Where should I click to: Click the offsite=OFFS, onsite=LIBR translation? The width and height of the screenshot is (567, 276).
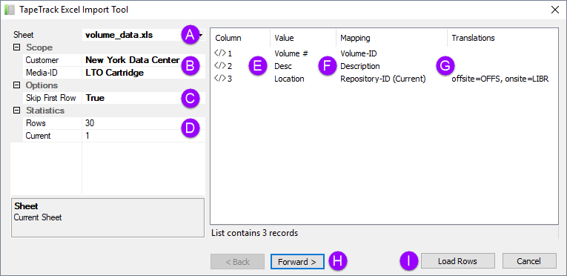coord(500,79)
